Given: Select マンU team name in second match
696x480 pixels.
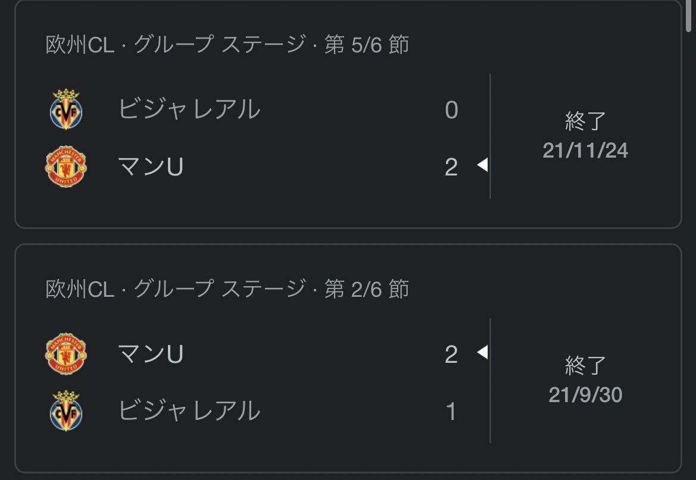Looking at the screenshot, I should point(151,354).
